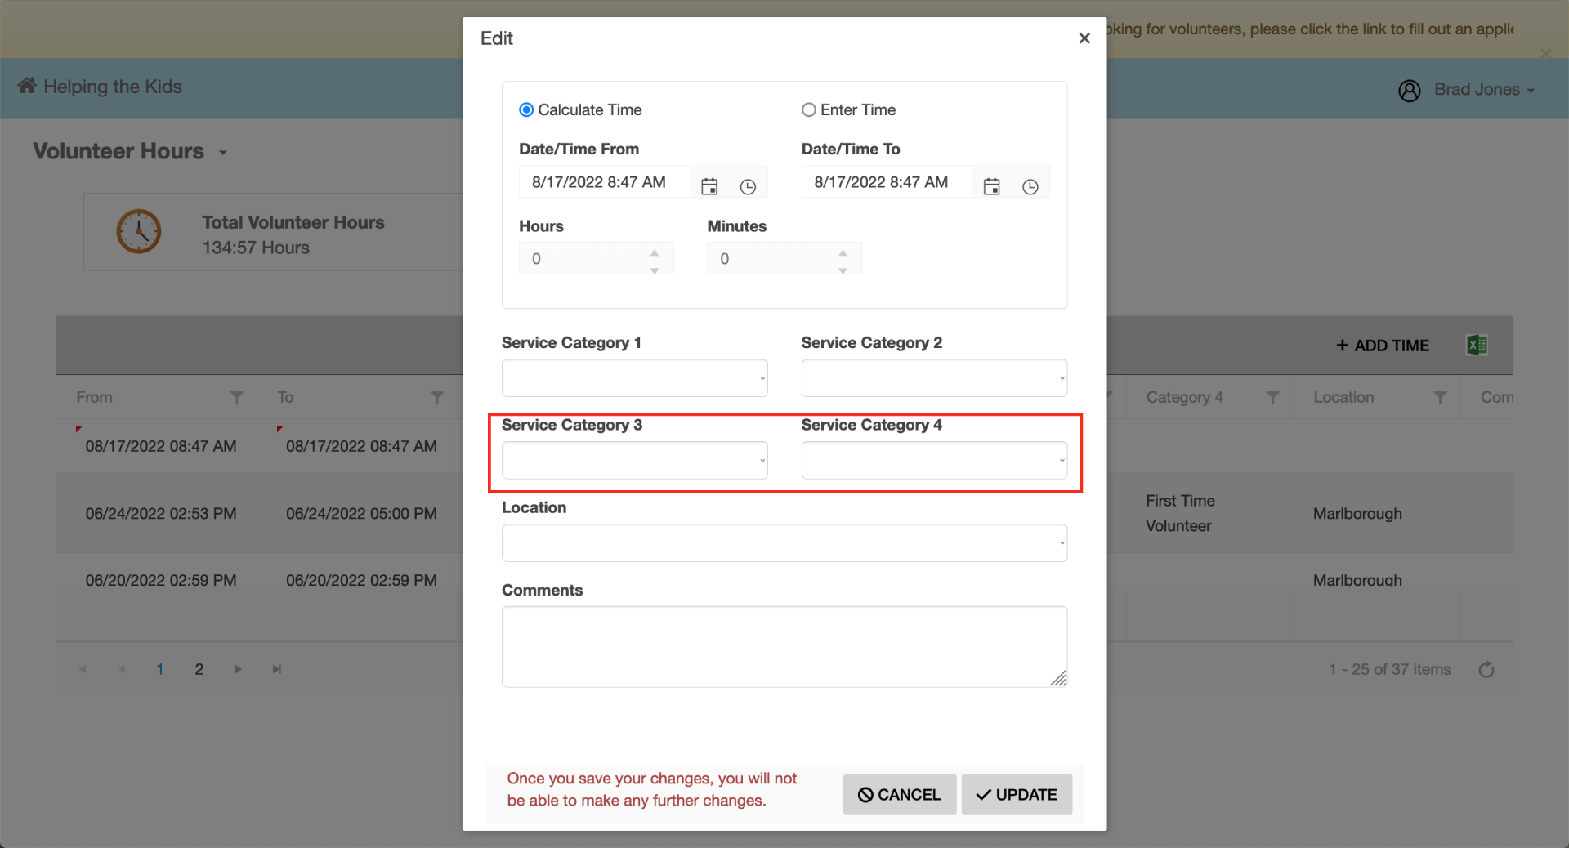This screenshot has height=848, width=1569.
Task: Click inside the Comments text area
Action: point(784,646)
